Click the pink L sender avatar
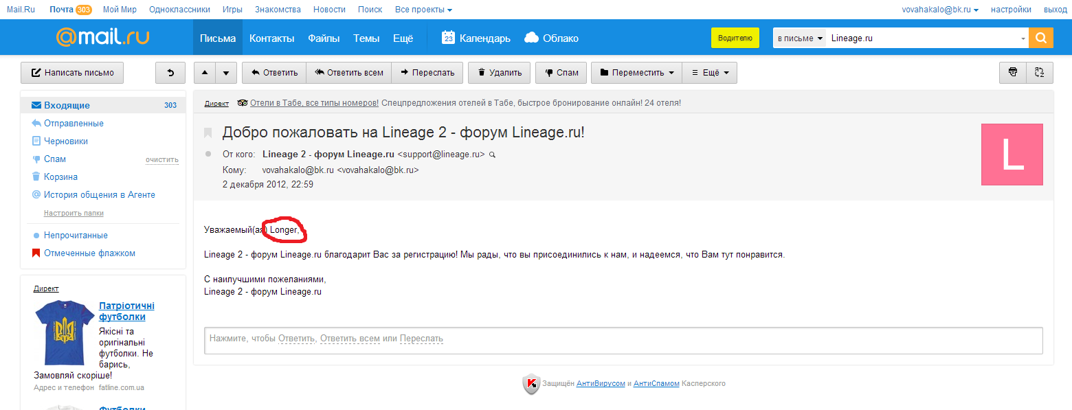Image resolution: width=1072 pixels, height=410 pixels. (x=1012, y=155)
